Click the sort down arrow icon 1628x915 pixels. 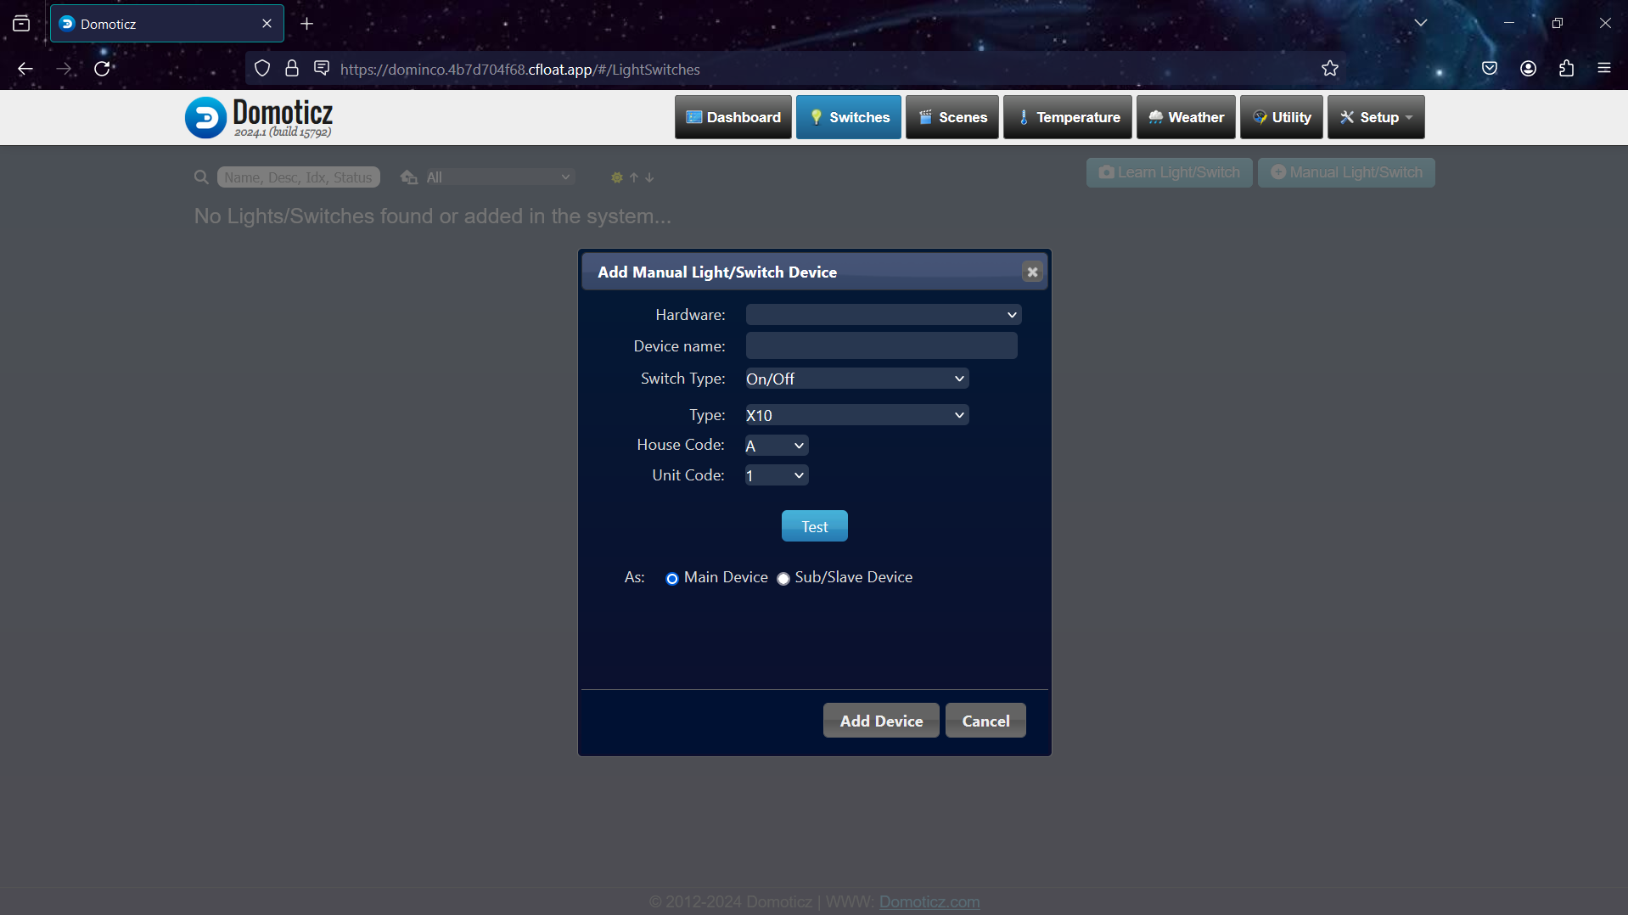point(649,177)
